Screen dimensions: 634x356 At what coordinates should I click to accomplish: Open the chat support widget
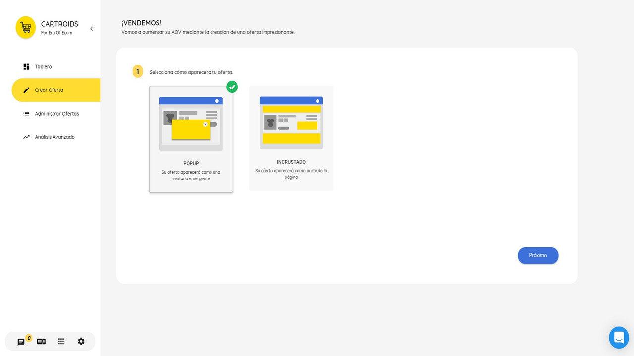[619, 338]
